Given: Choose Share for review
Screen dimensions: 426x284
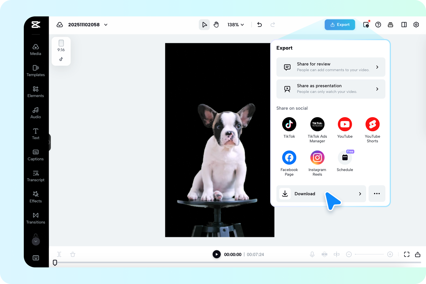Looking at the screenshot, I should pos(331,67).
